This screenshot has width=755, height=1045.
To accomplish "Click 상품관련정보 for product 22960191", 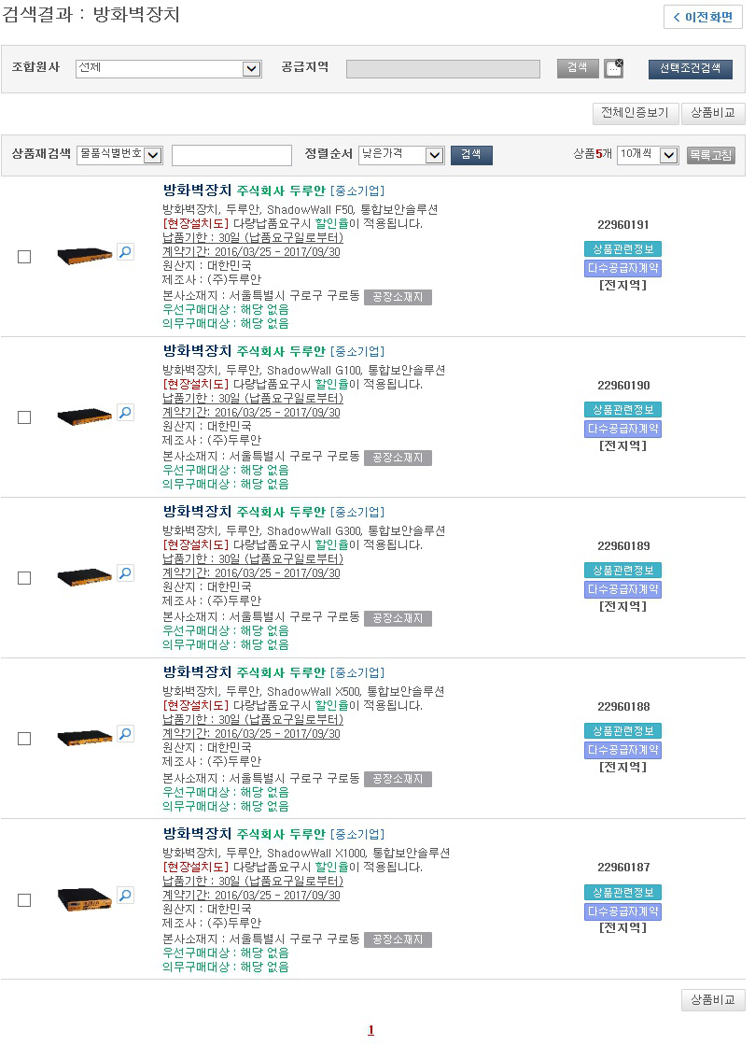I will pos(622,248).
